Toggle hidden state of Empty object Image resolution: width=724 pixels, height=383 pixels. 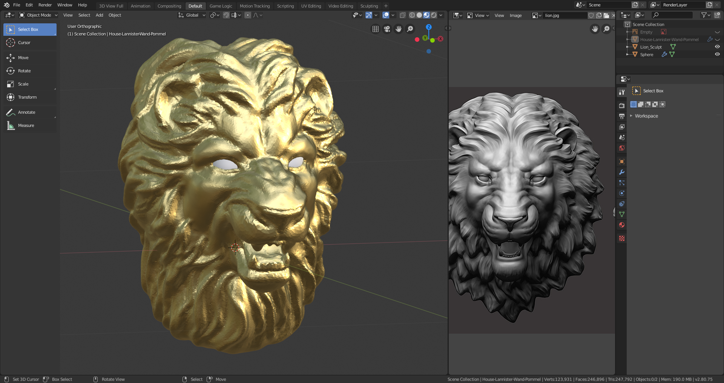tap(717, 32)
